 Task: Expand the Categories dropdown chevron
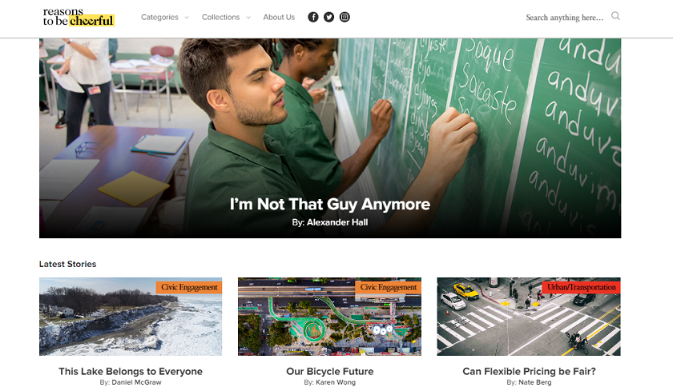(x=187, y=18)
